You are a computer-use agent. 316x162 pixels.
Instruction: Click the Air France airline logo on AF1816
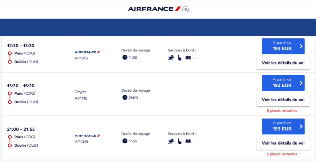pyautogui.click(x=87, y=52)
